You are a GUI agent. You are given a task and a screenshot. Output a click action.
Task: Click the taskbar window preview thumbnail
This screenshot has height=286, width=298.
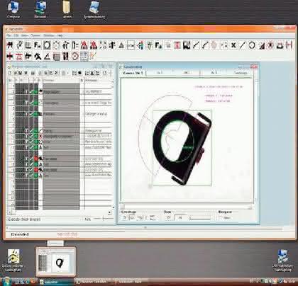click(56, 262)
